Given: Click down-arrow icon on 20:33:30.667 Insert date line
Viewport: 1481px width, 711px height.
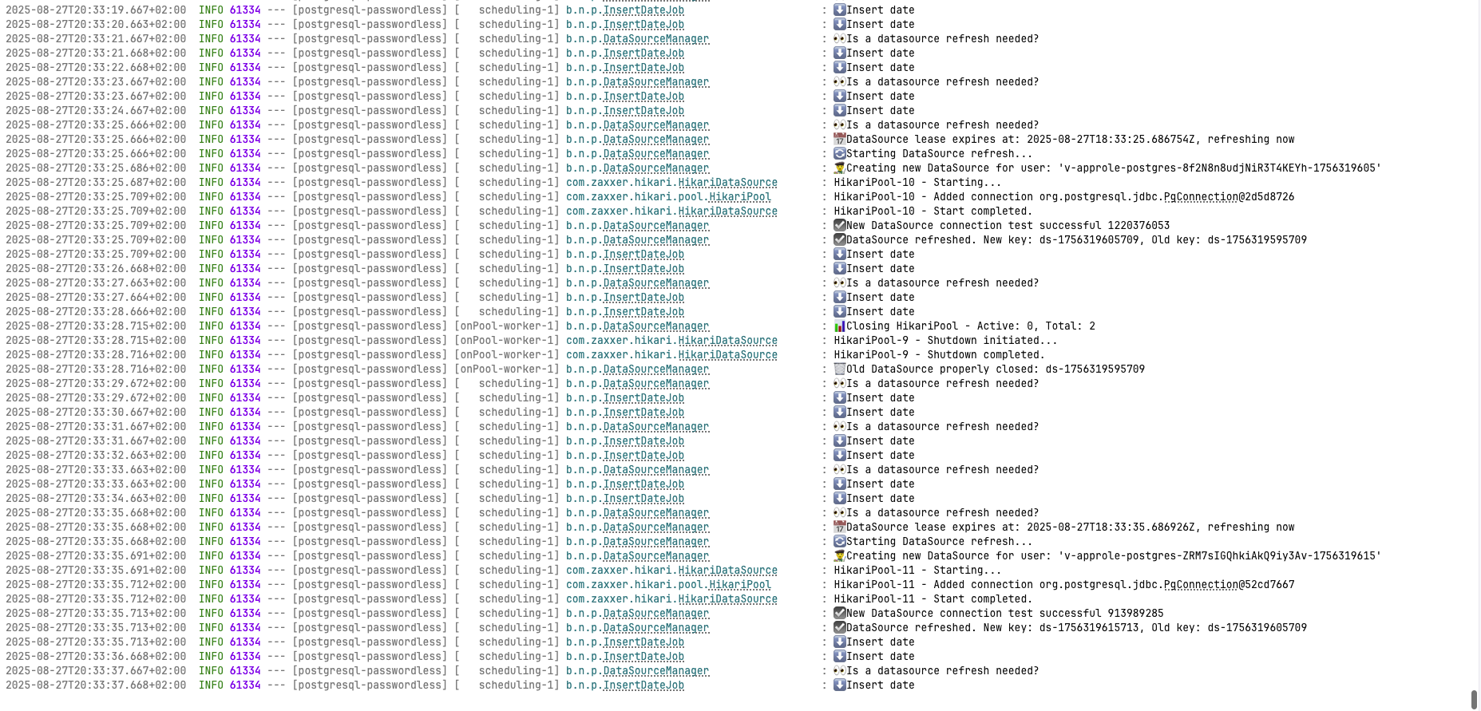Looking at the screenshot, I should (x=839, y=412).
